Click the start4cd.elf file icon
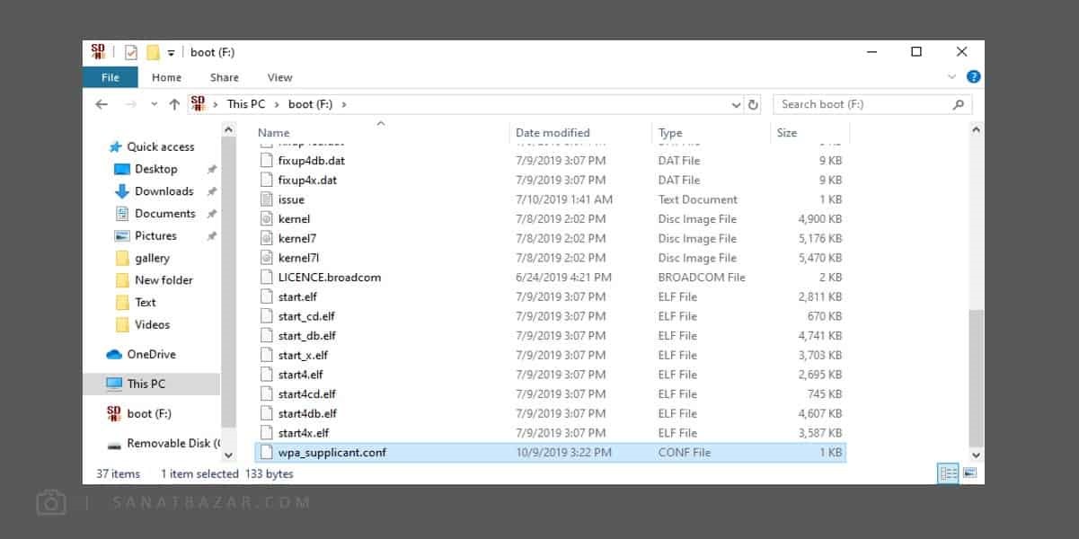 tap(266, 394)
